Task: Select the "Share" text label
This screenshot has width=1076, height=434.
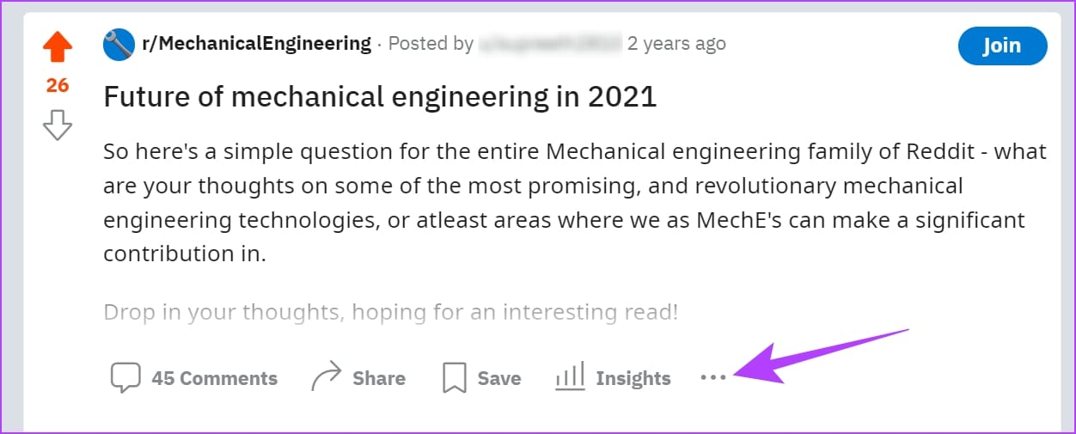Action: (379, 378)
